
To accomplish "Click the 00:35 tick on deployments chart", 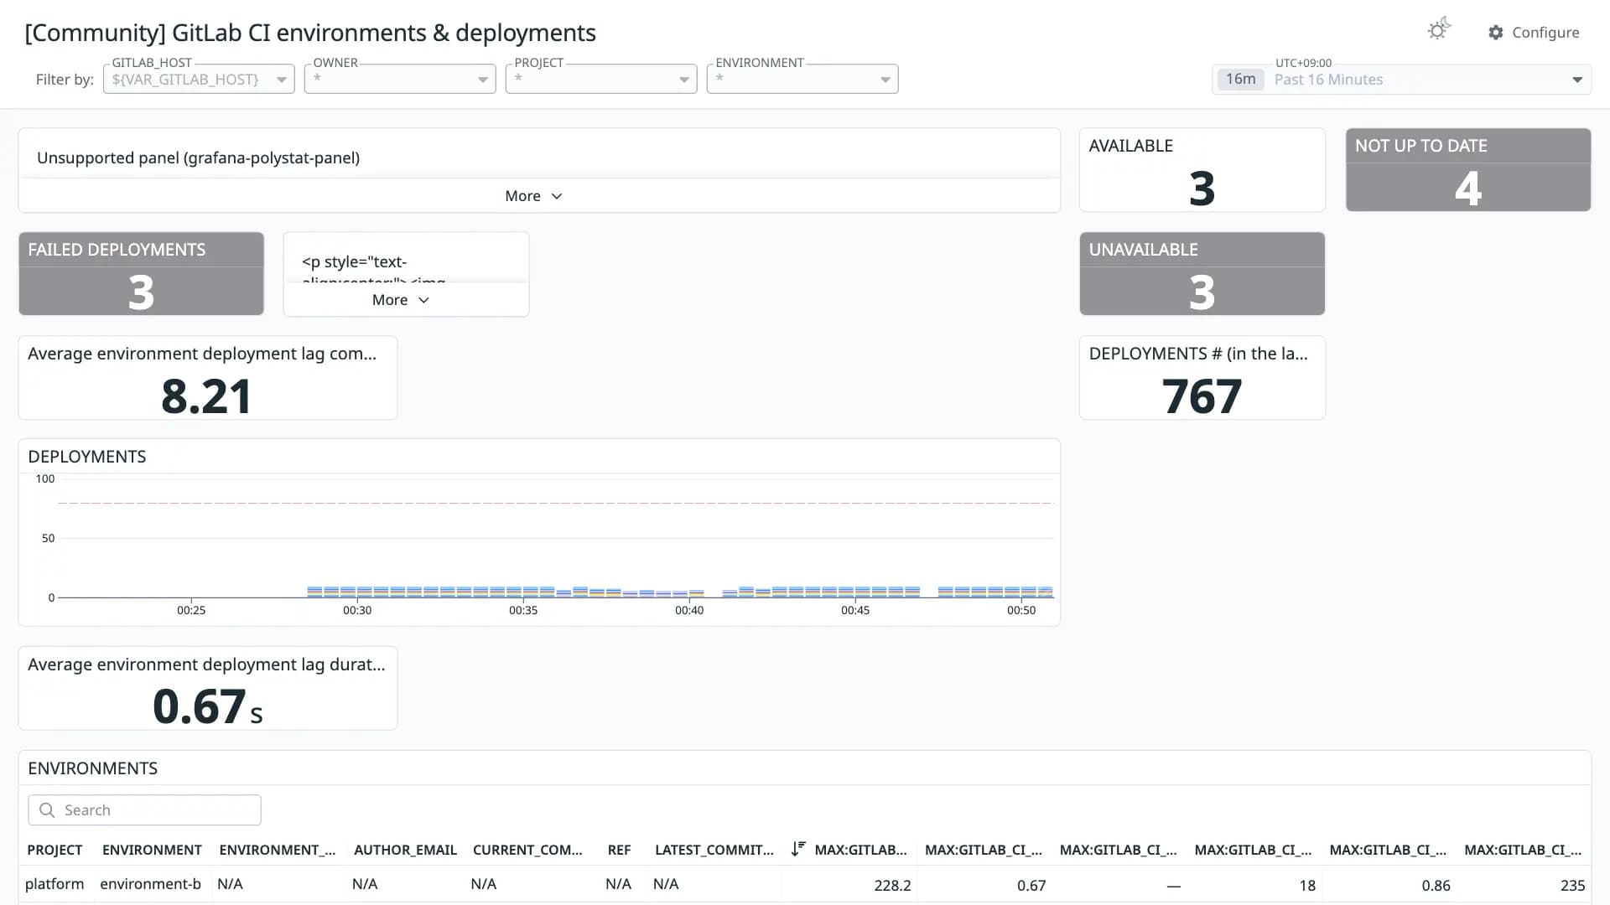I will click(x=523, y=610).
